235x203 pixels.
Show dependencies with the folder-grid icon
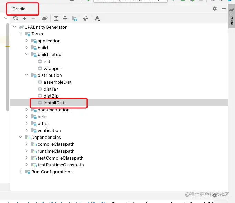[x=74, y=19]
